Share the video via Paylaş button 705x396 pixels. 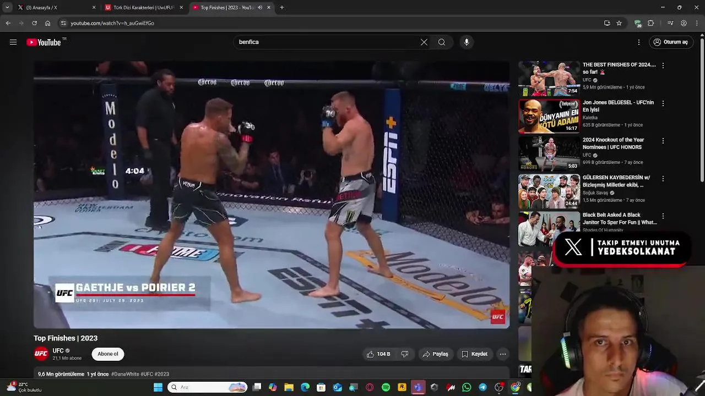[x=435, y=354]
